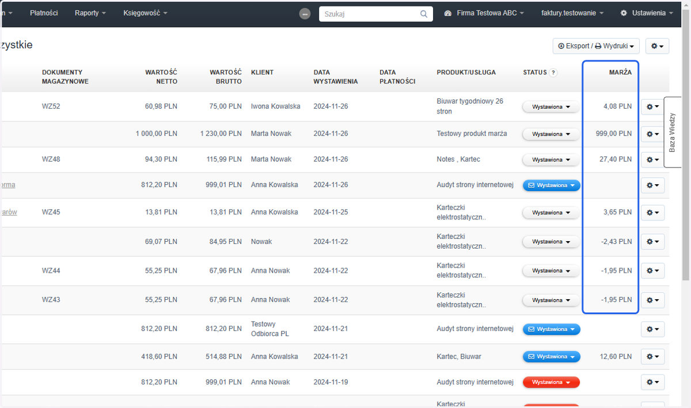The image size is (691, 408).
Task: Open the Firma Testowa ABC company dropdown
Action: pyautogui.click(x=484, y=13)
